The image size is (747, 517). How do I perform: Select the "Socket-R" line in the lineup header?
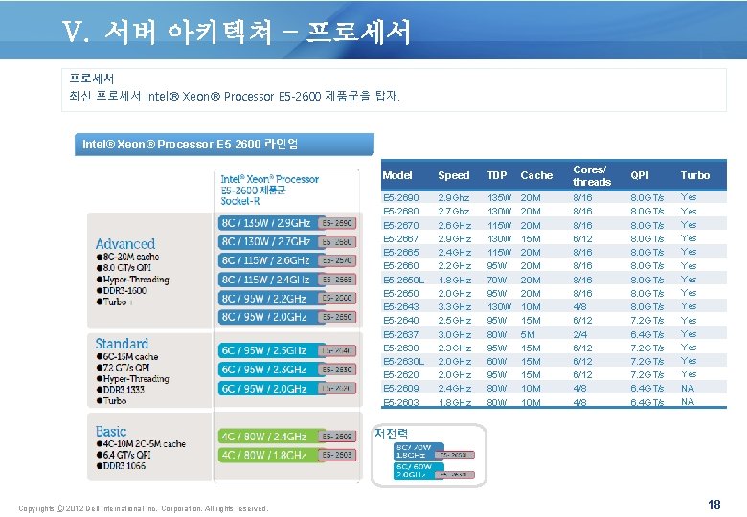[240, 201]
